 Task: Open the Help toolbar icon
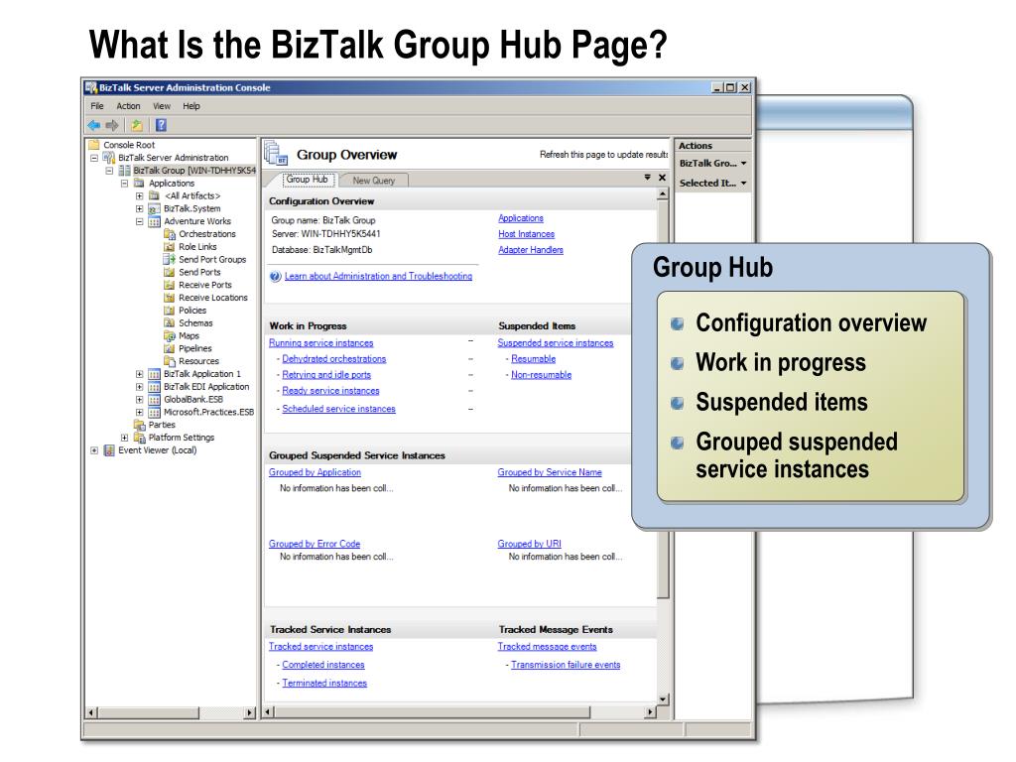[161, 125]
